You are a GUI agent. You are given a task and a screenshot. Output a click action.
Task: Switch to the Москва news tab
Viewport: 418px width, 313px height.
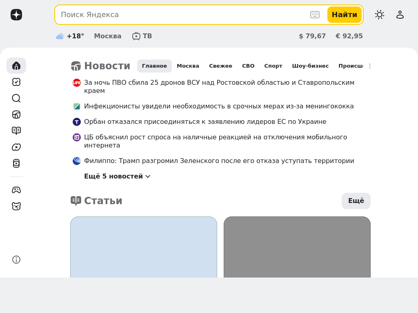[188, 66]
